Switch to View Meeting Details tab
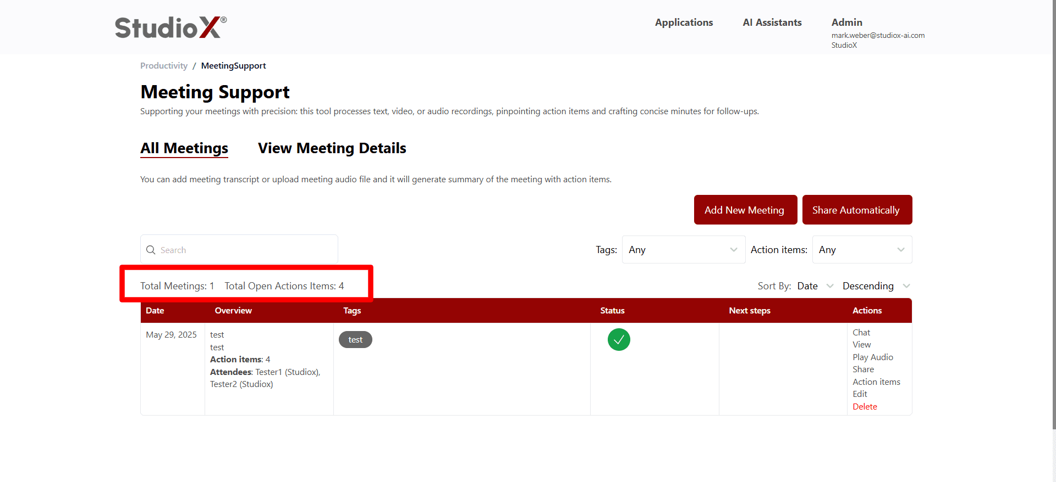 pyautogui.click(x=332, y=148)
